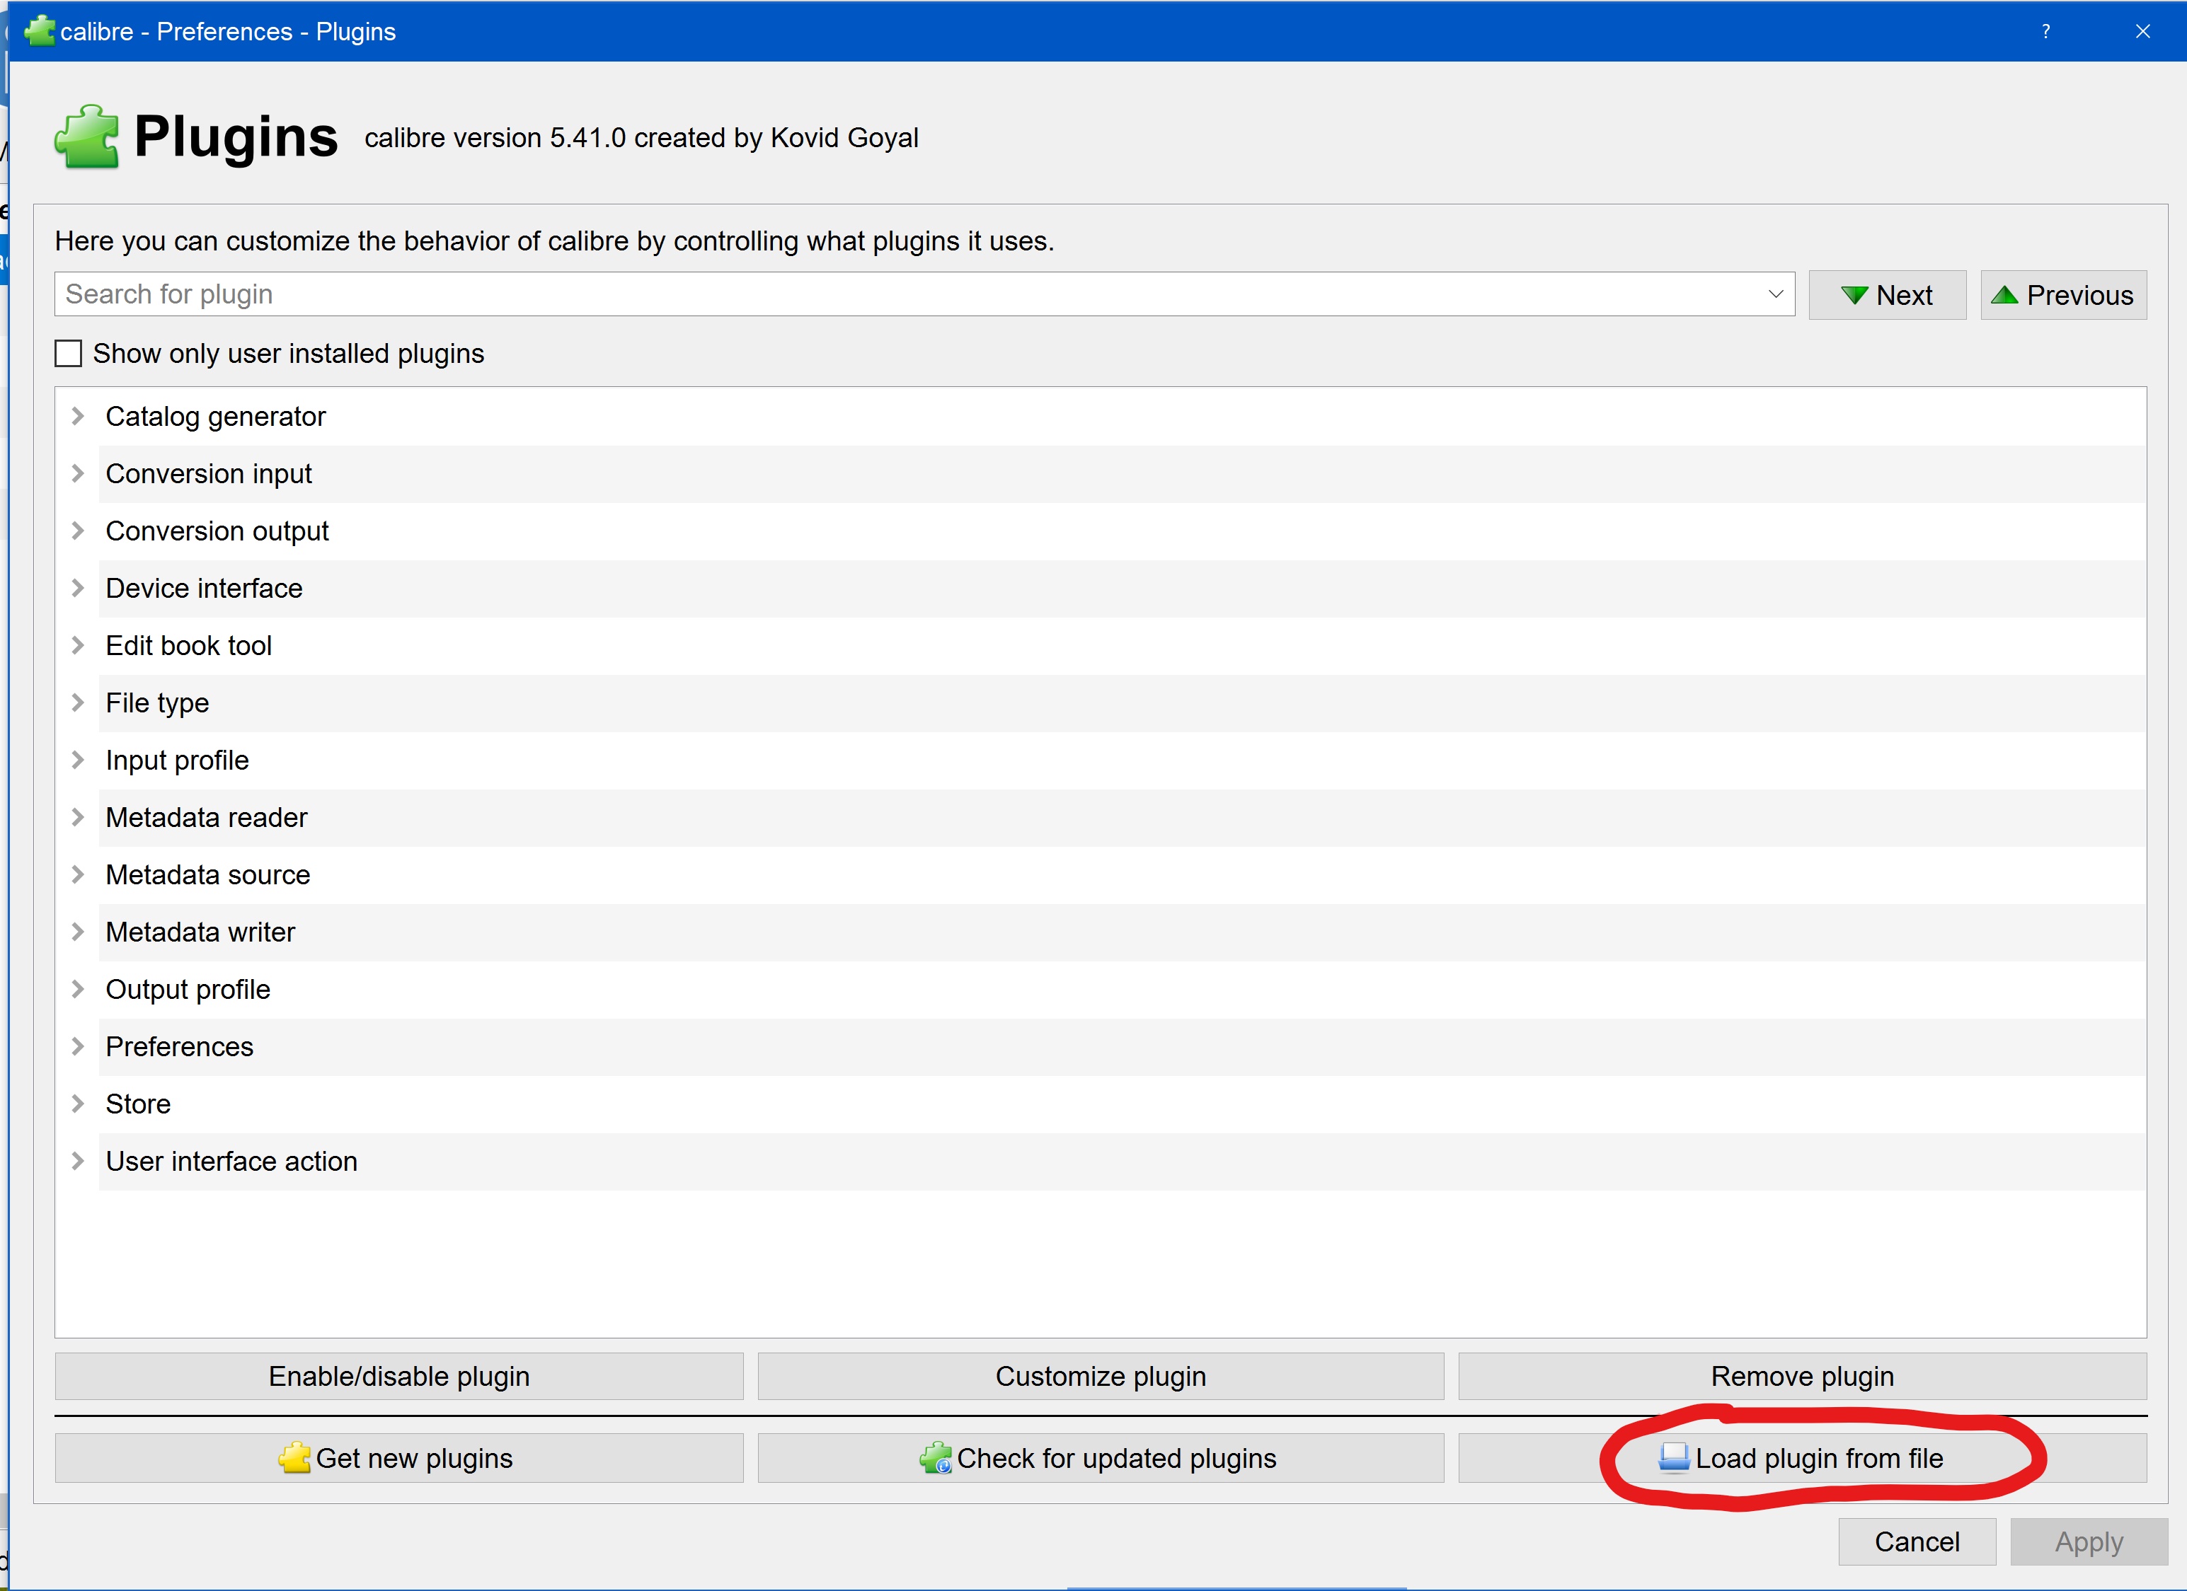Expand the Metadata source category

78,875
